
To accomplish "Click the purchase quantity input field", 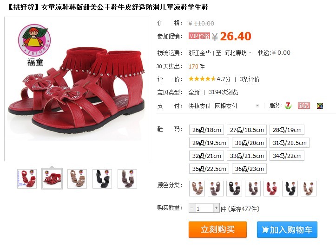I will [x=204, y=208].
